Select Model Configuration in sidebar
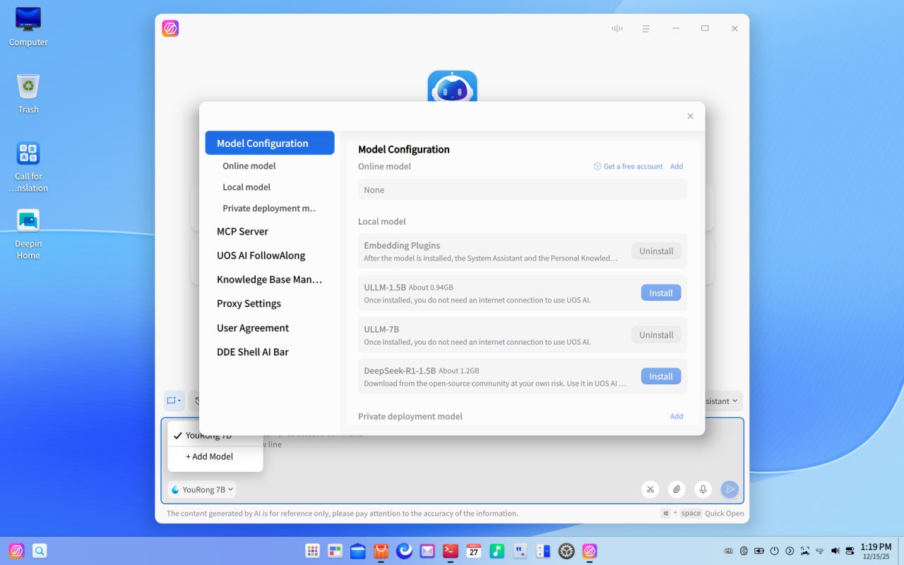 pyautogui.click(x=270, y=143)
